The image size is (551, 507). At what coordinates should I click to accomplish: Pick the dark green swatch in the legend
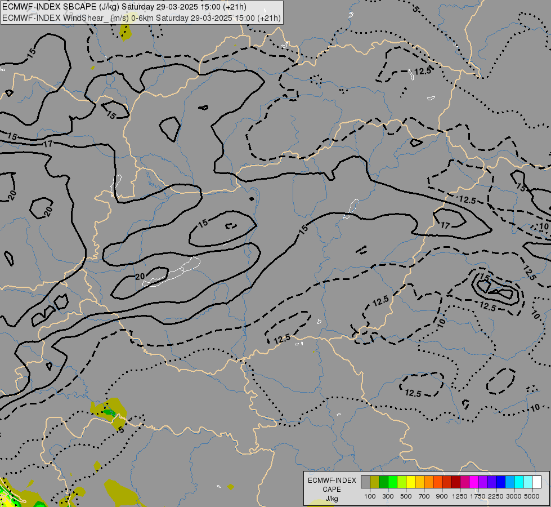384,482
